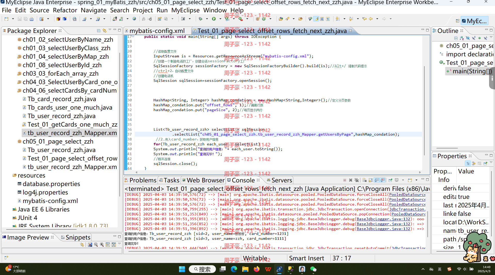The width and height of the screenshot is (495, 275).
Task: Pin Console icon
Action: click(x=390, y=180)
